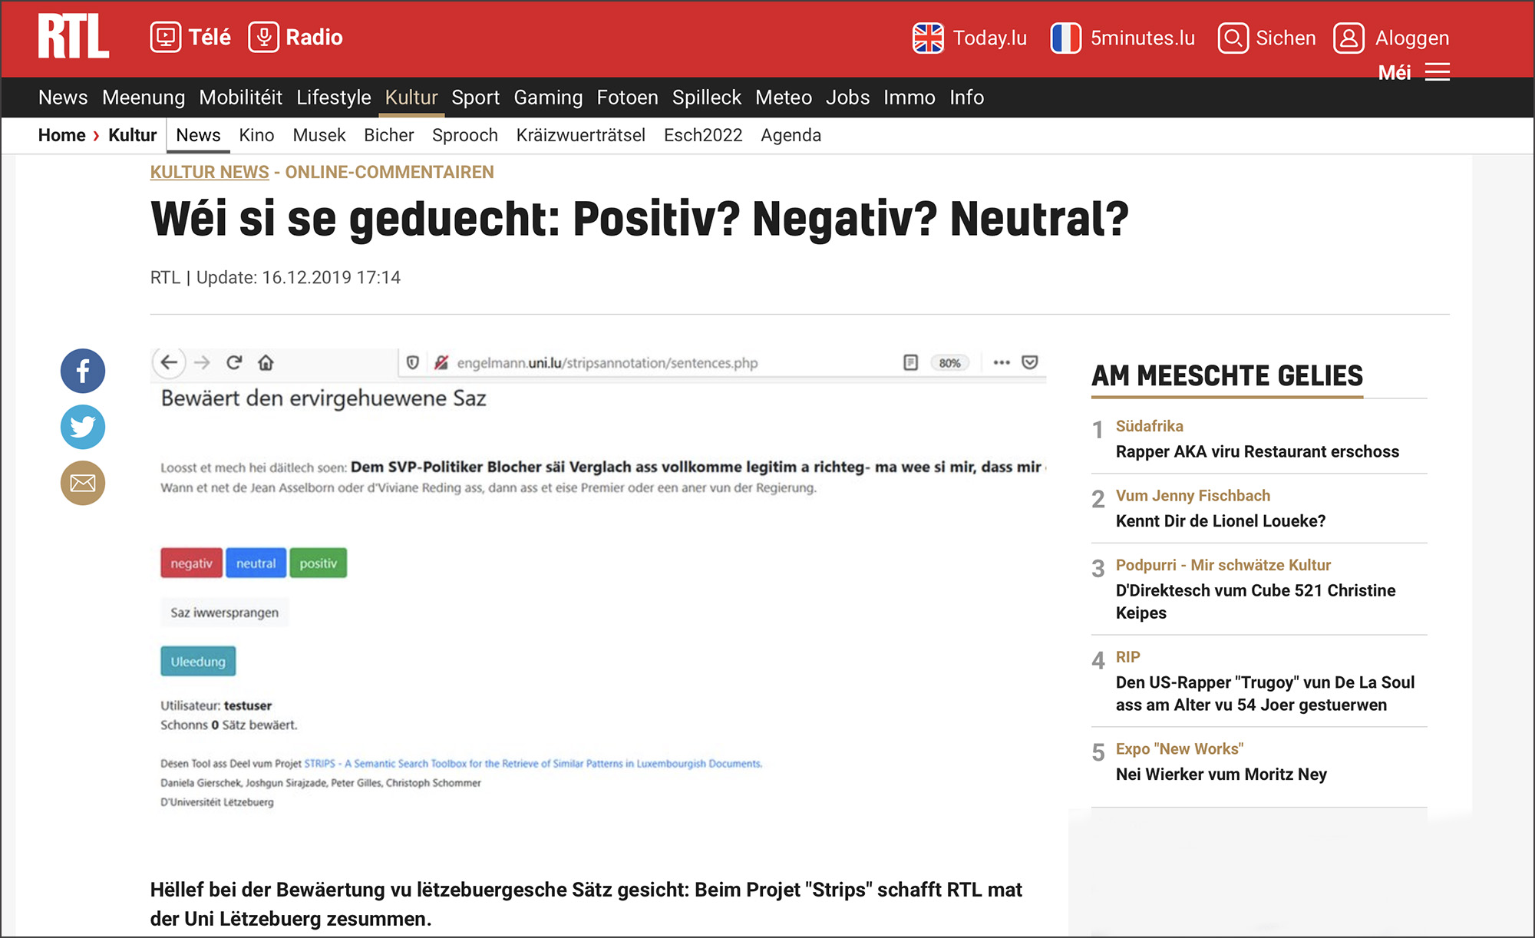The image size is (1535, 938).
Task: Select the Kino sub-tab
Action: [256, 135]
